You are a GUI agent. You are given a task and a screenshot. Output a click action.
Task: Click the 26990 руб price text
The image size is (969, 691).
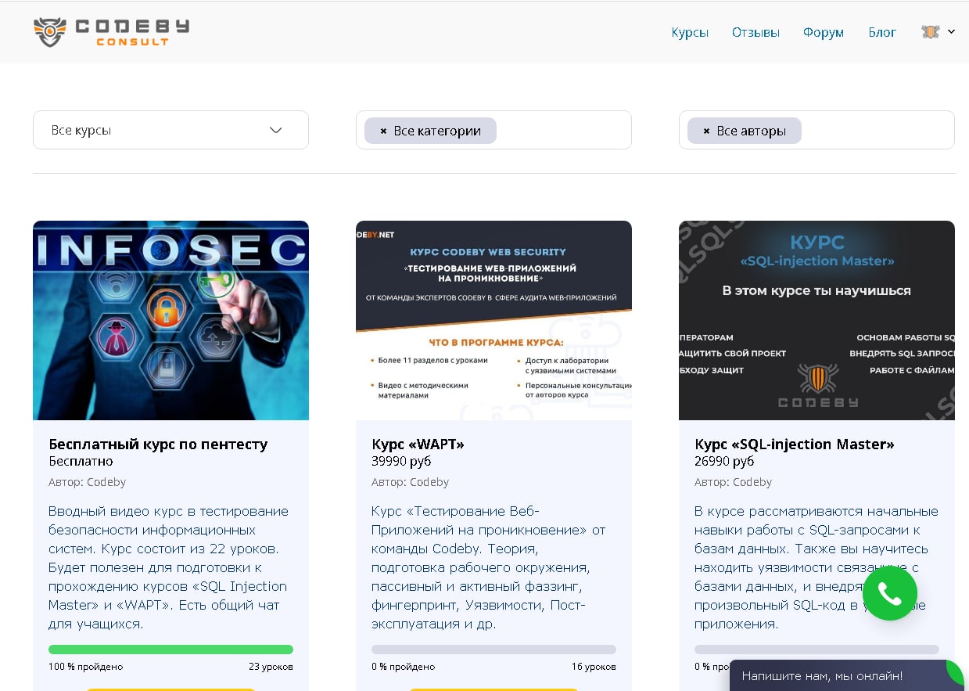(724, 462)
